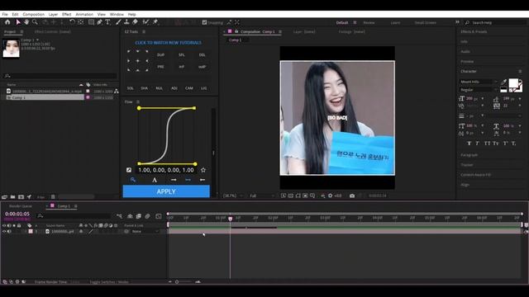Select the Brush tool
This screenshot has height=297, width=529.
[x=118, y=22]
